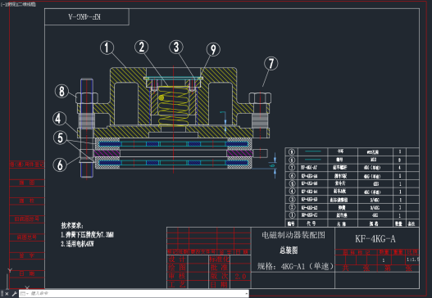This screenshot has height=298, width=432.
Task: Select callout balloon 2 on the assembly view
Action: tap(141, 47)
